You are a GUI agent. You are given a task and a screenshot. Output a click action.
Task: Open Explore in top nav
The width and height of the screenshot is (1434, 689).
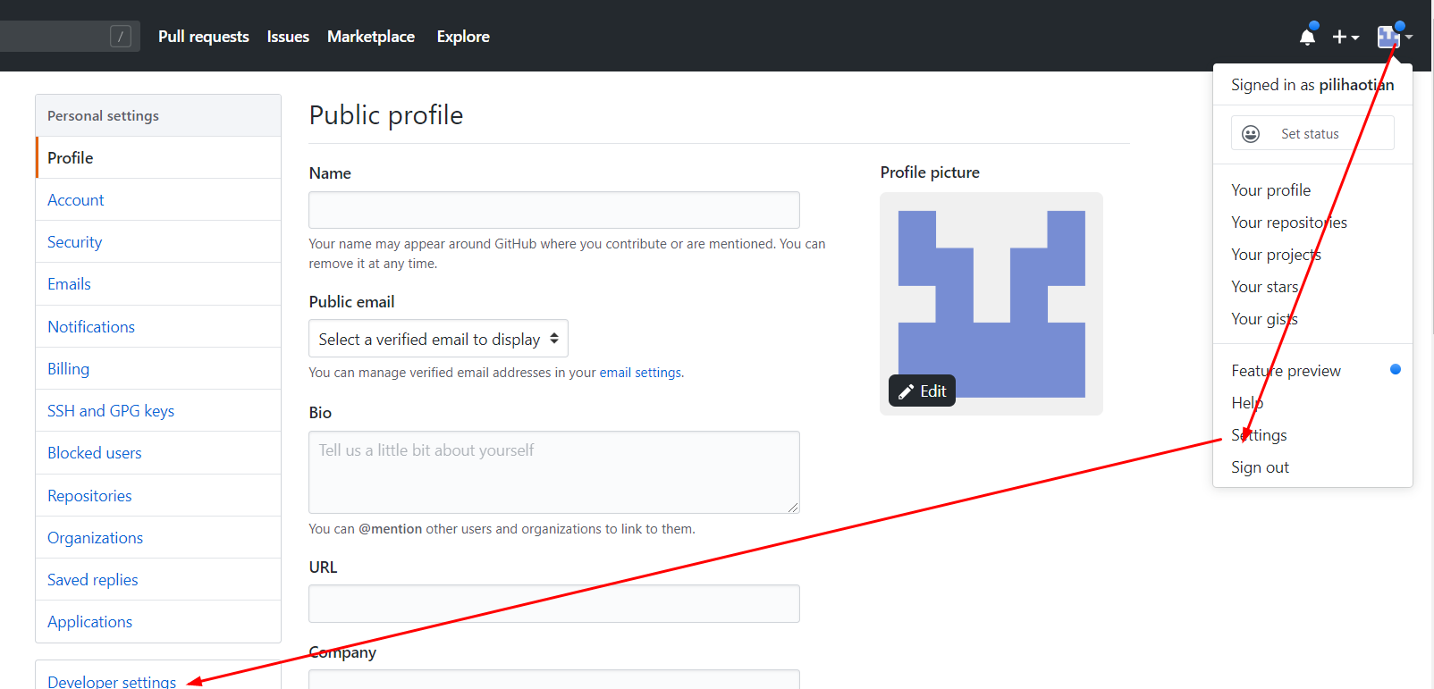463,37
